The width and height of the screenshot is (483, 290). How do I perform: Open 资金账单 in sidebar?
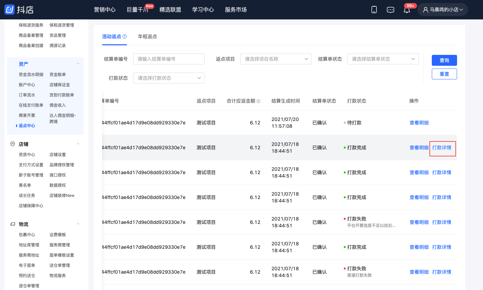click(58, 75)
